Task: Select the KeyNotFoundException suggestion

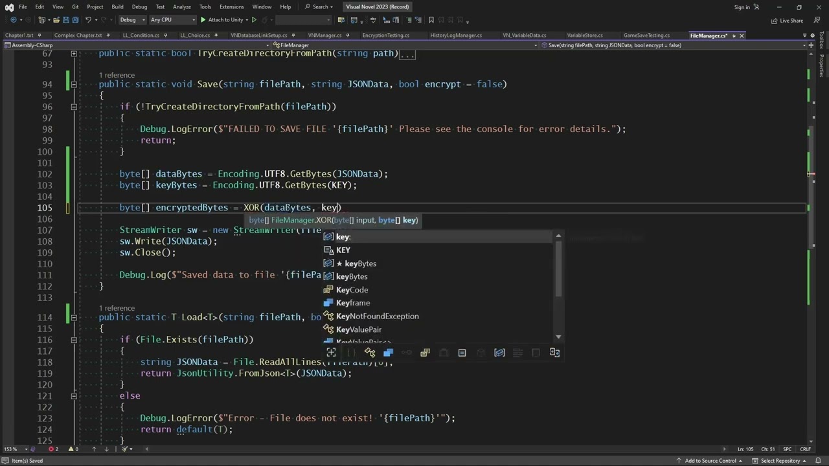Action: point(438,316)
